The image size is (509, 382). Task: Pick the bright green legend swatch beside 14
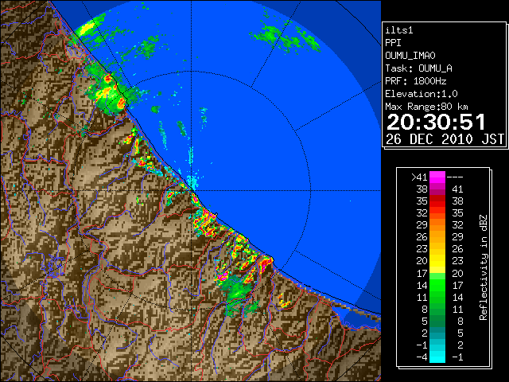tap(437, 285)
